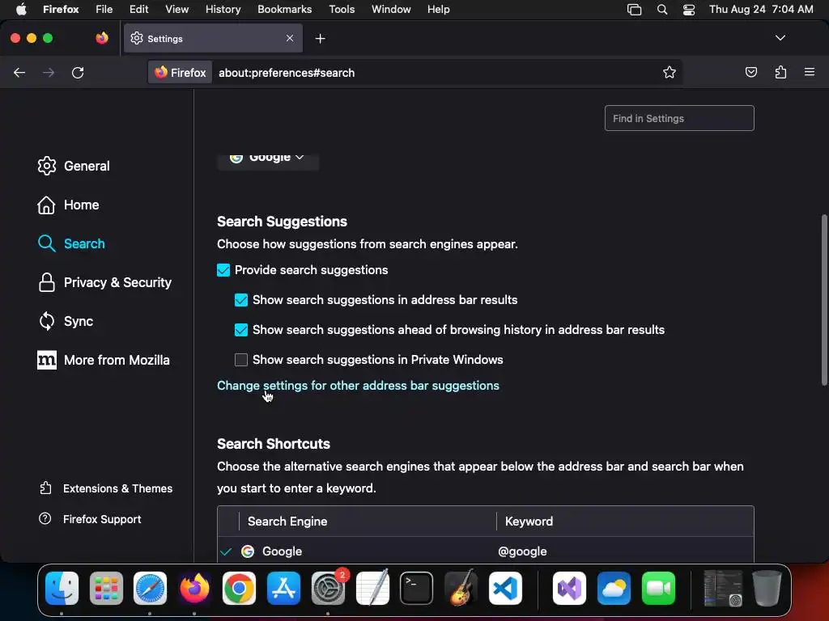829x621 pixels.
Task: Toggle Show search suggestions in address bar results
Action: [241, 300]
